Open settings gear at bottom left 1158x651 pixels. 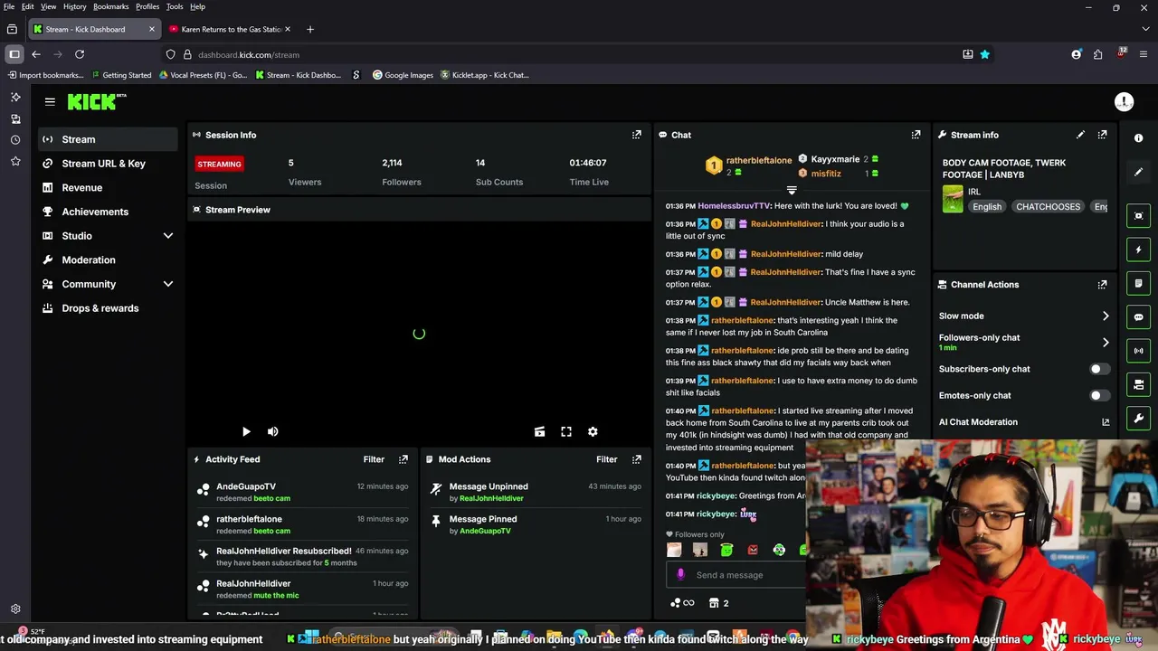pyautogui.click(x=15, y=609)
